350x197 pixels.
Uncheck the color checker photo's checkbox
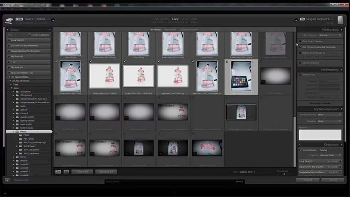click(x=227, y=62)
